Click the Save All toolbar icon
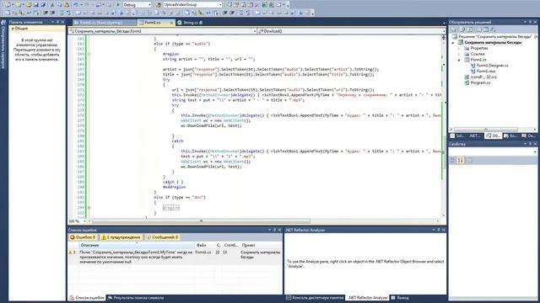Image resolution: width=540 pixels, height=303 pixels. tap(43, 5)
